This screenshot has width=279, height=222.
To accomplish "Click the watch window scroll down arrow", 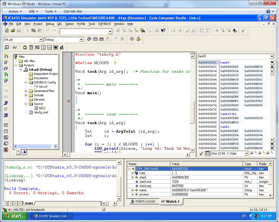I will pos(270,195).
